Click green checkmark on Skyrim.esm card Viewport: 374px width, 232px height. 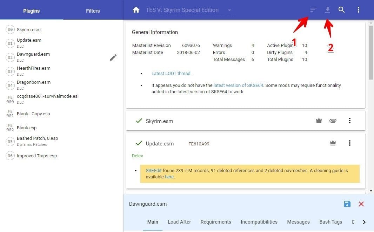point(139,121)
